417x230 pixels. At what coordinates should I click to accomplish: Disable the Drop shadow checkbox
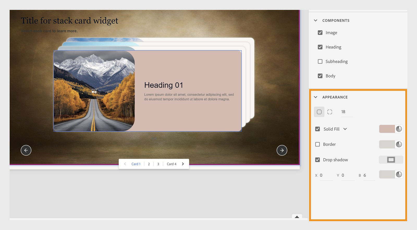pyautogui.click(x=317, y=160)
